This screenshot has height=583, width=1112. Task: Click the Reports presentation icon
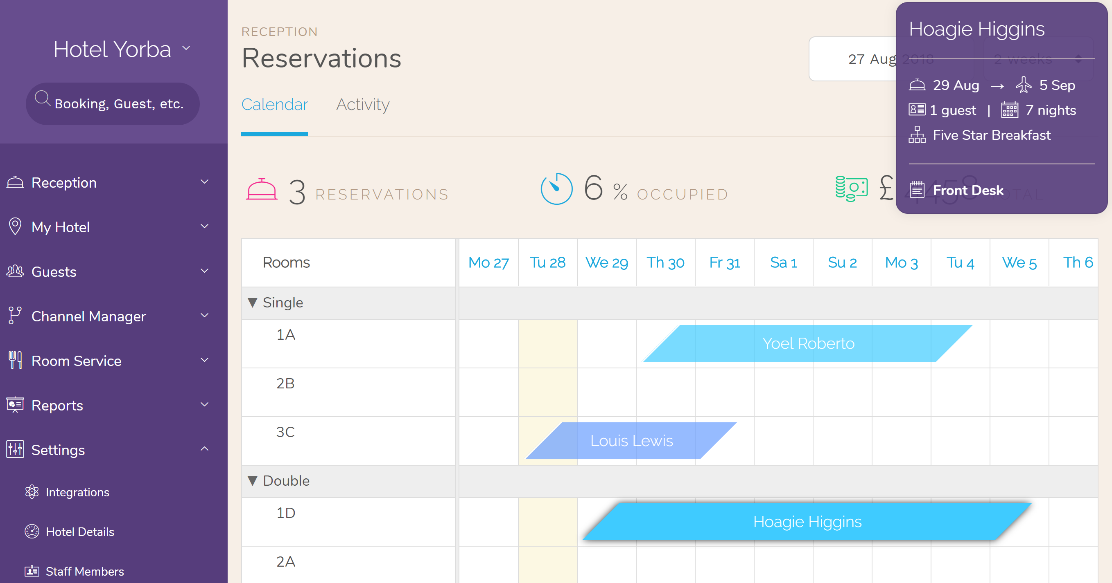coord(15,404)
